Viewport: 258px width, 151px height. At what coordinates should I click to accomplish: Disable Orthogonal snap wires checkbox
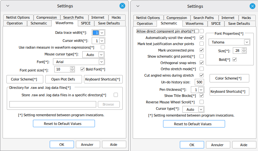[x=201, y=63]
